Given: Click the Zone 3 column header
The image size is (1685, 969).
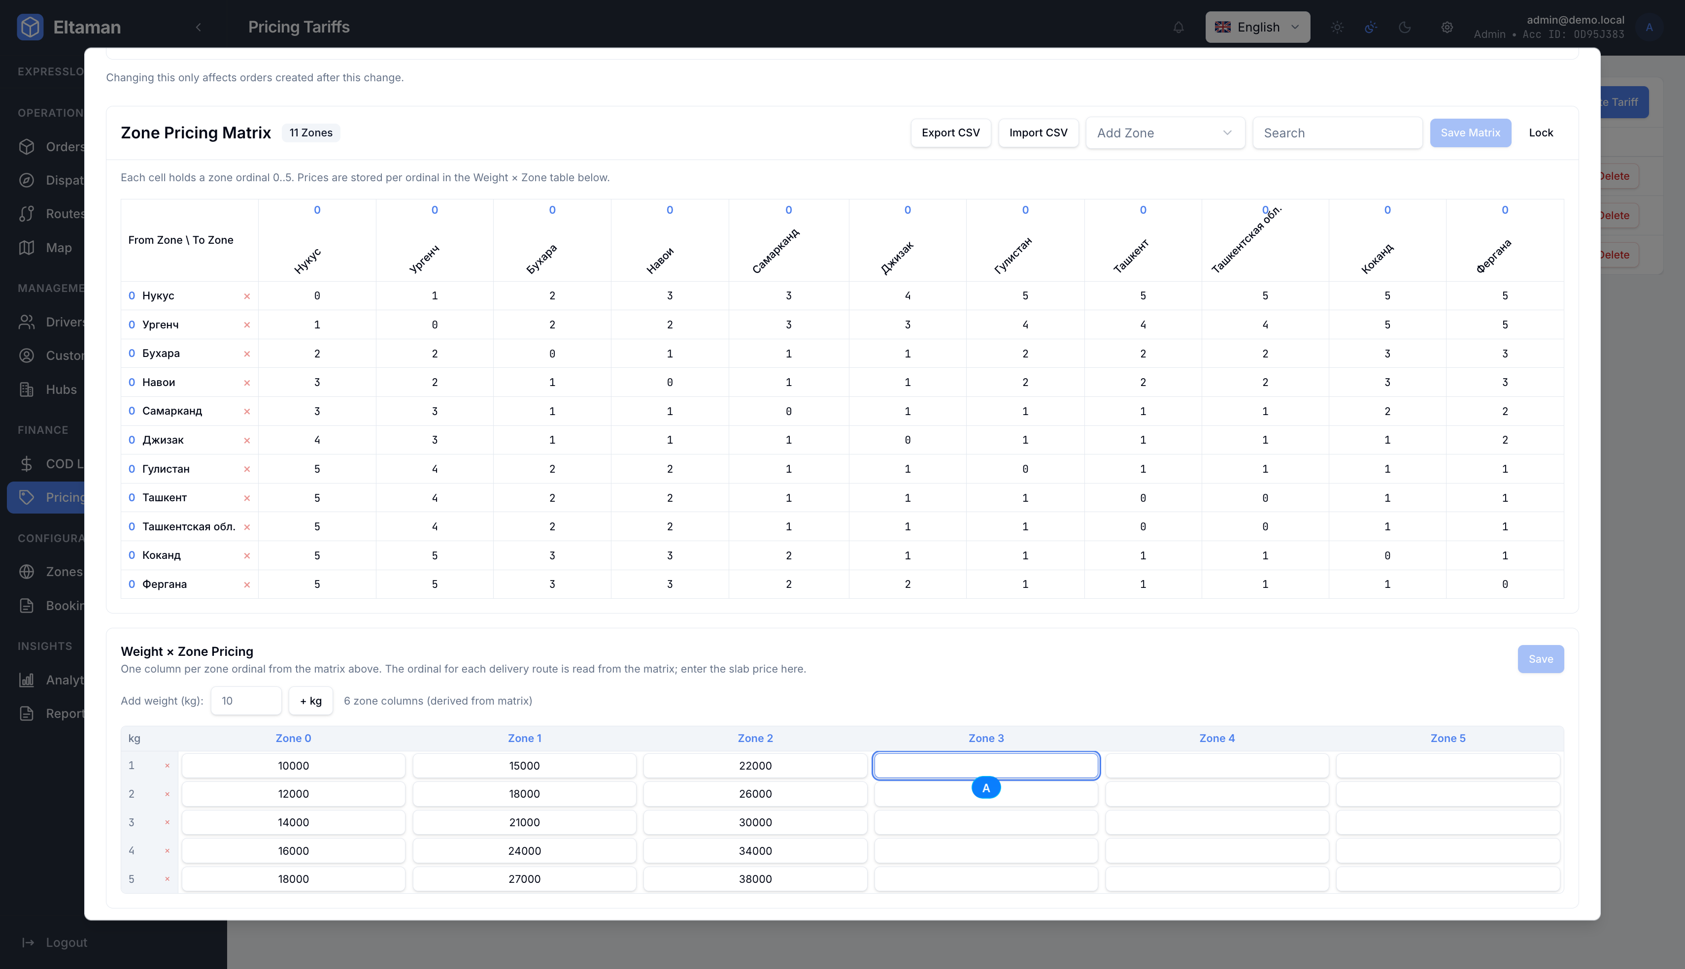Looking at the screenshot, I should click(986, 738).
